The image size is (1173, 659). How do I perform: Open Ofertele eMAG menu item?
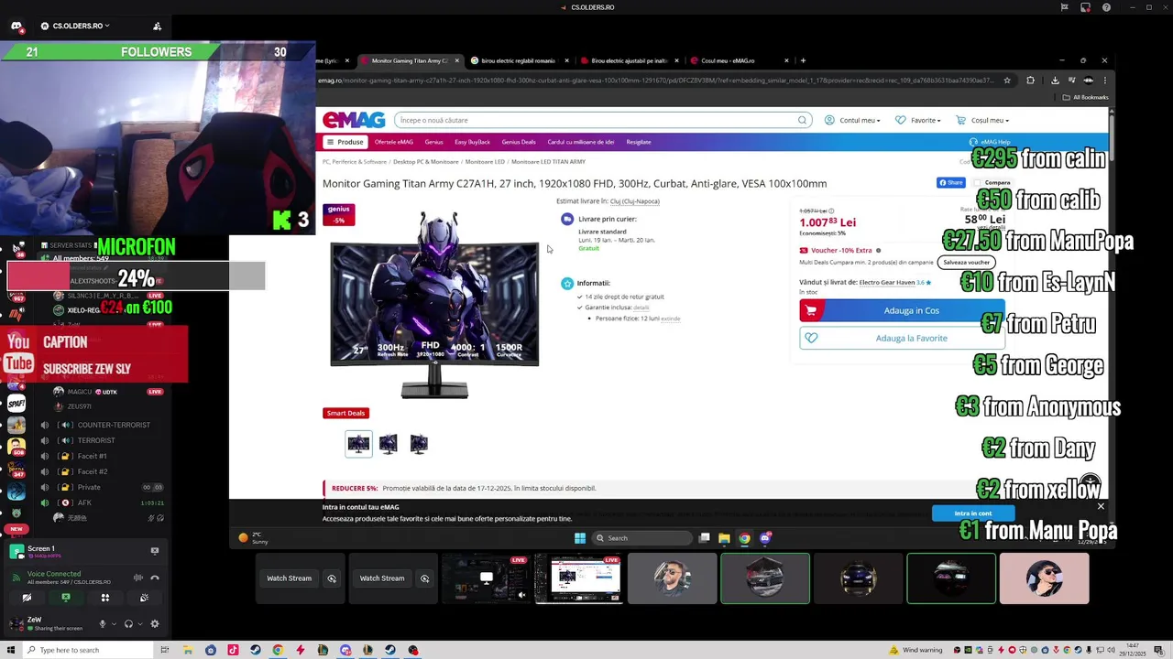point(394,142)
